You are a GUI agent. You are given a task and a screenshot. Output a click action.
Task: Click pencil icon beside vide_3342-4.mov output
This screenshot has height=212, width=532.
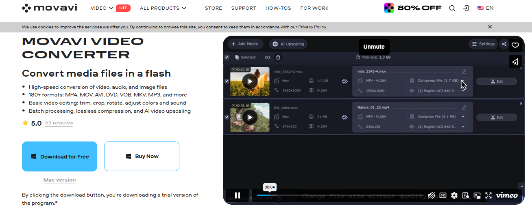tap(464, 72)
